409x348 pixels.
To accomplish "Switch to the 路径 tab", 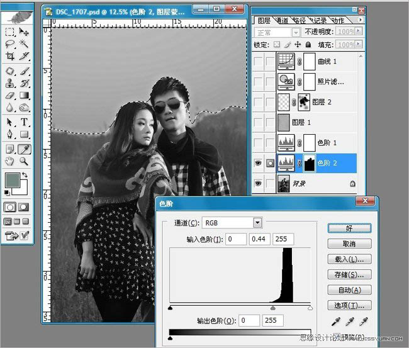I will pyautogui.click(x=299, y=21).
